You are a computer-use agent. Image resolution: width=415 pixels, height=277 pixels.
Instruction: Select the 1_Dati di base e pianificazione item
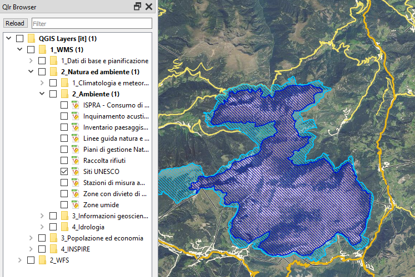104,61
